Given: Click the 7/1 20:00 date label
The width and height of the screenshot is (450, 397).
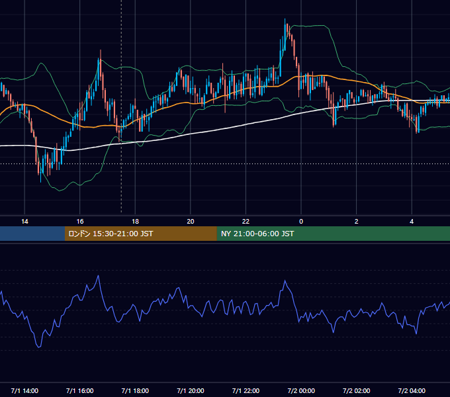Looking at the screenshot, I should point(191,390).
